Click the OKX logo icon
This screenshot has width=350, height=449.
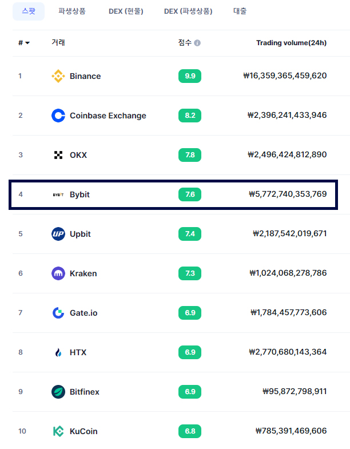(x=58, y=155)
